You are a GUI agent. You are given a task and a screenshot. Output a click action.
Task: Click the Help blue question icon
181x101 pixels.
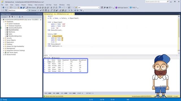coord(131,8)
